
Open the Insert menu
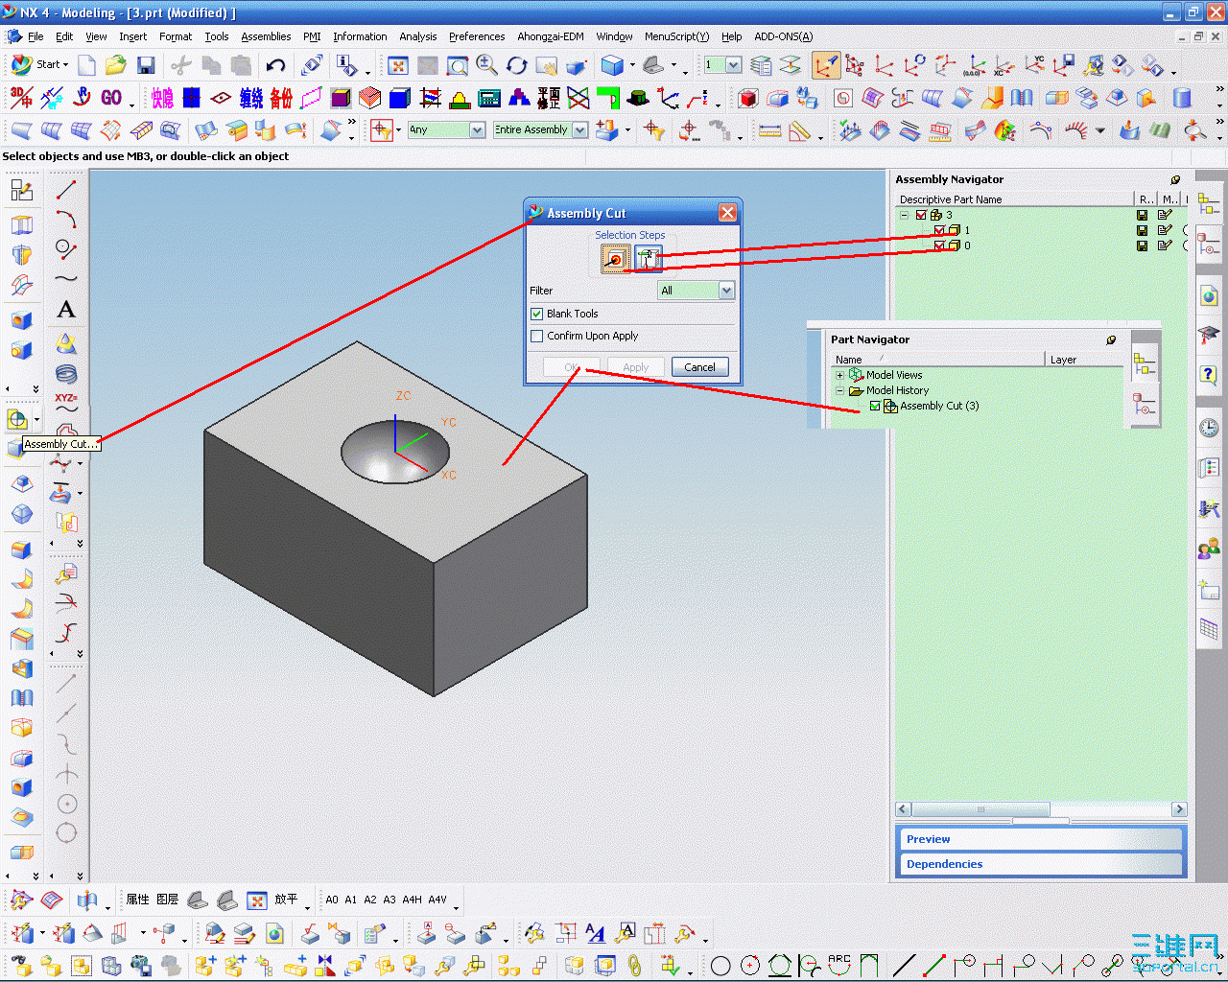[132, 36]
